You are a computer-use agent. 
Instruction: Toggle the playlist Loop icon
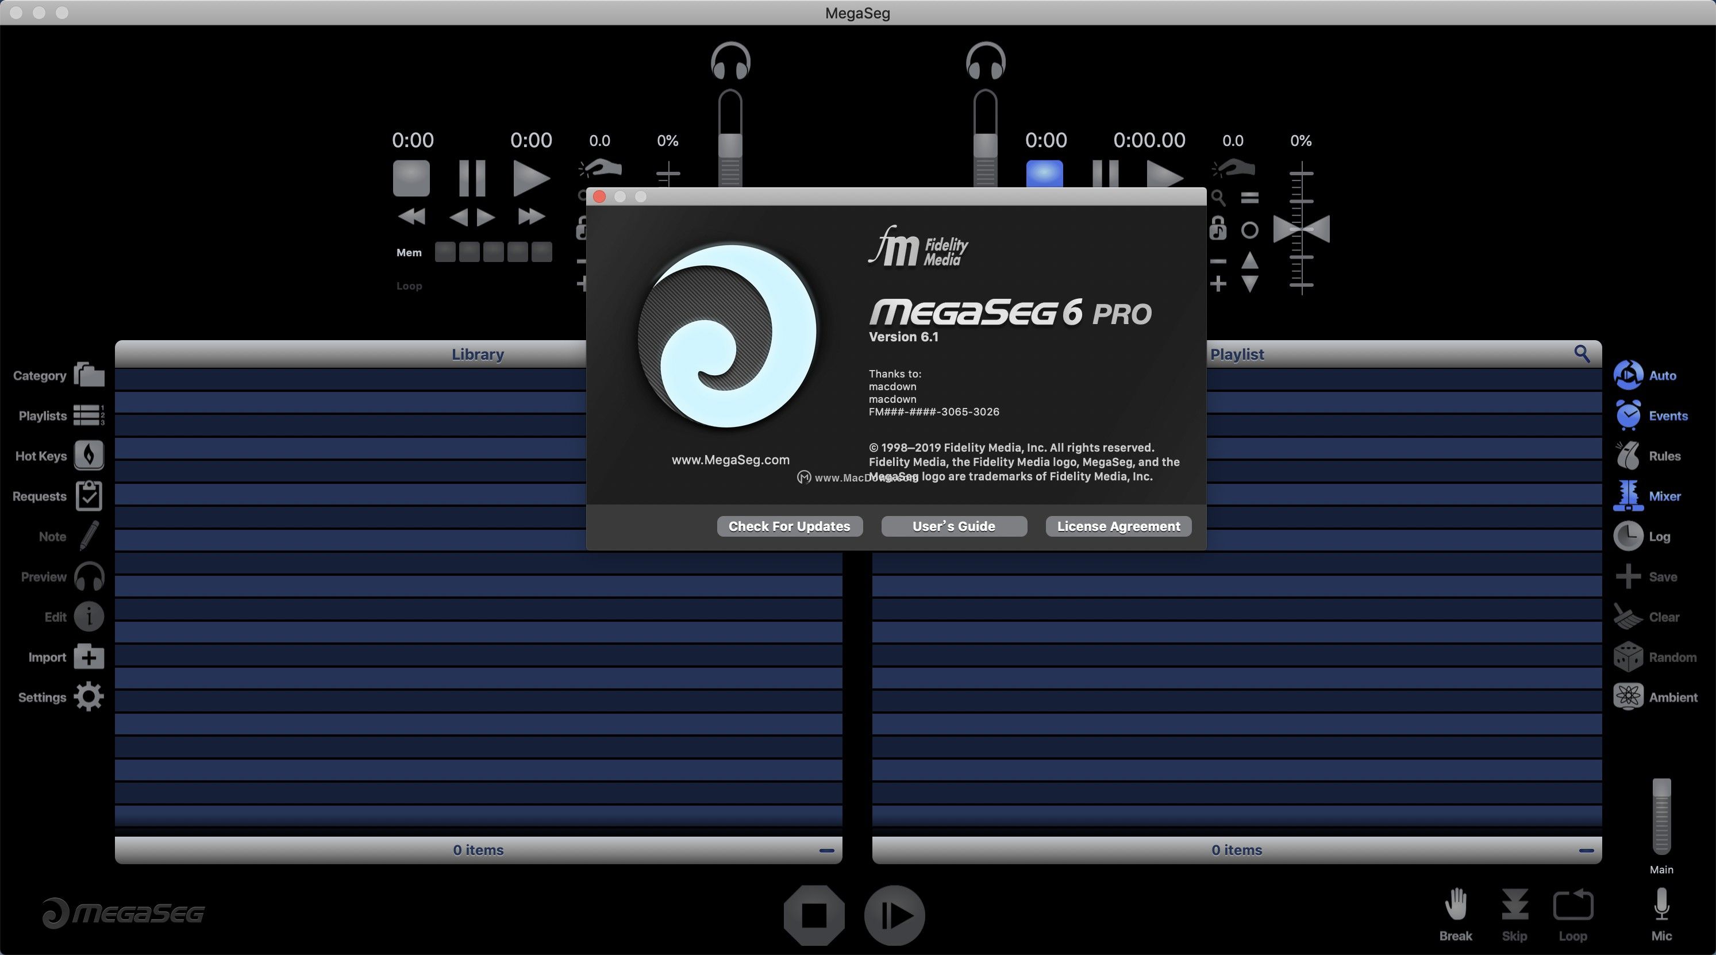click(1573, 906)
